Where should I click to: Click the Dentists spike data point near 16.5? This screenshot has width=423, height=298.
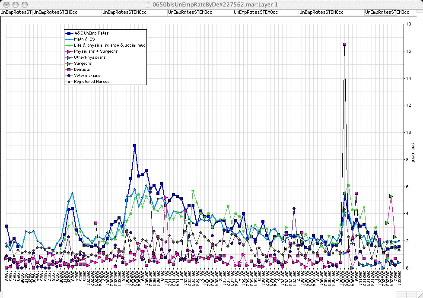344,44
